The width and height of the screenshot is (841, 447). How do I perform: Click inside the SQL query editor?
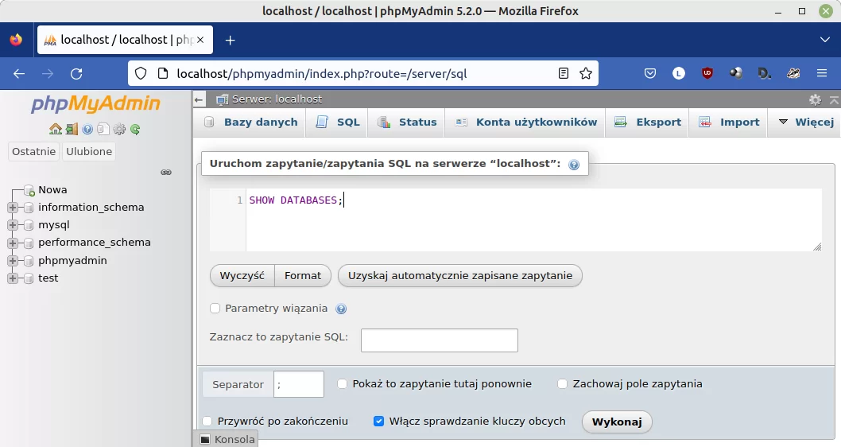(533, 220)
